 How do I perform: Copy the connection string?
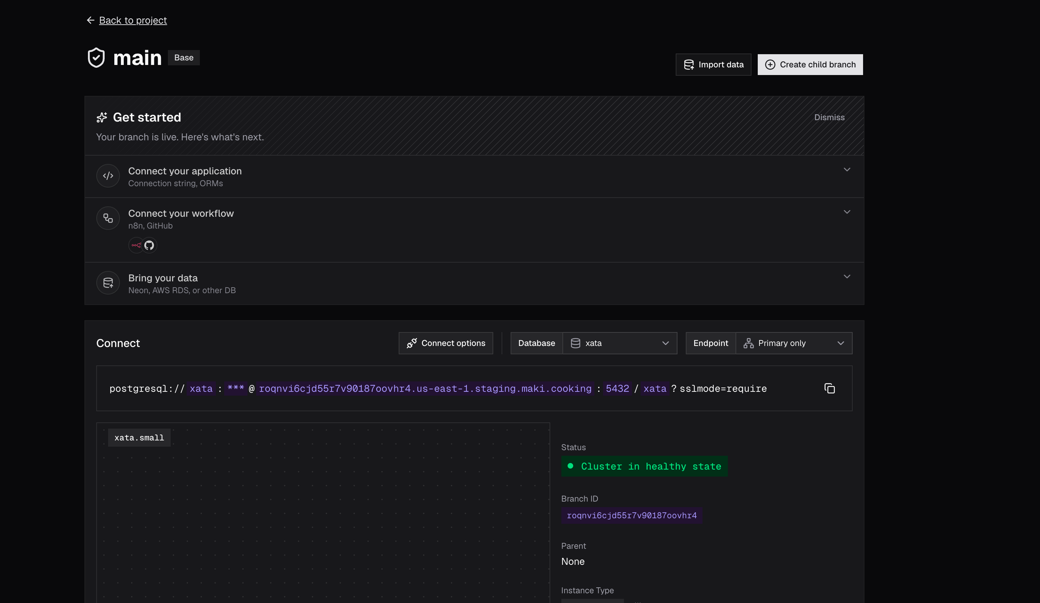(x=829, y=389)
